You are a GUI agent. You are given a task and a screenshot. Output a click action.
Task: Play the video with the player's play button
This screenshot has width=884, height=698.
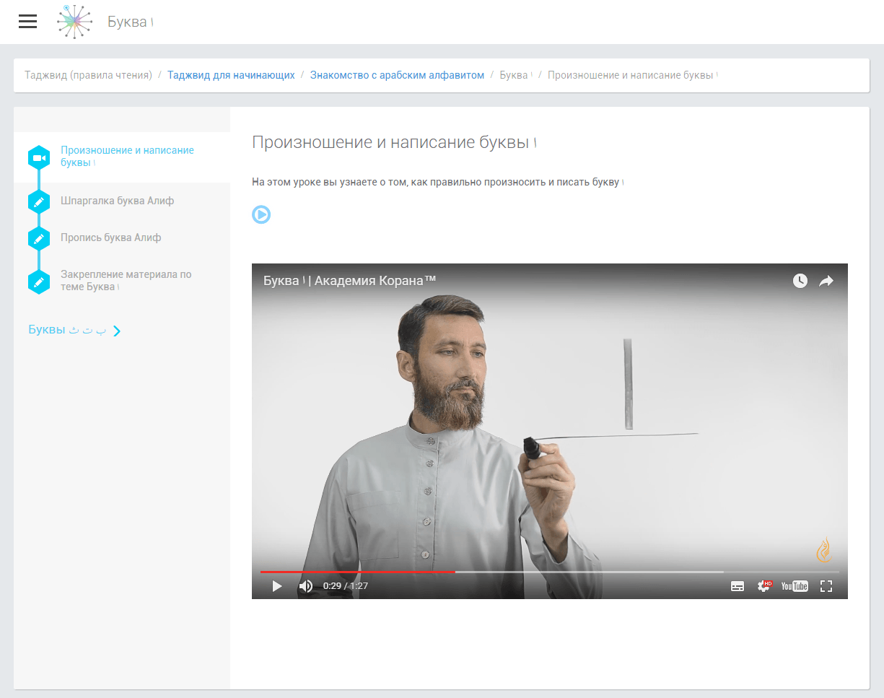coord(277,586)
